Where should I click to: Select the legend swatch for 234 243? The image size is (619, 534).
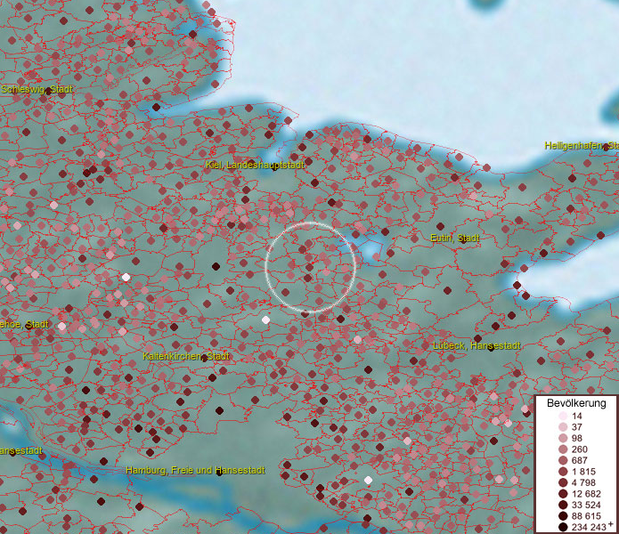[564, 527]
